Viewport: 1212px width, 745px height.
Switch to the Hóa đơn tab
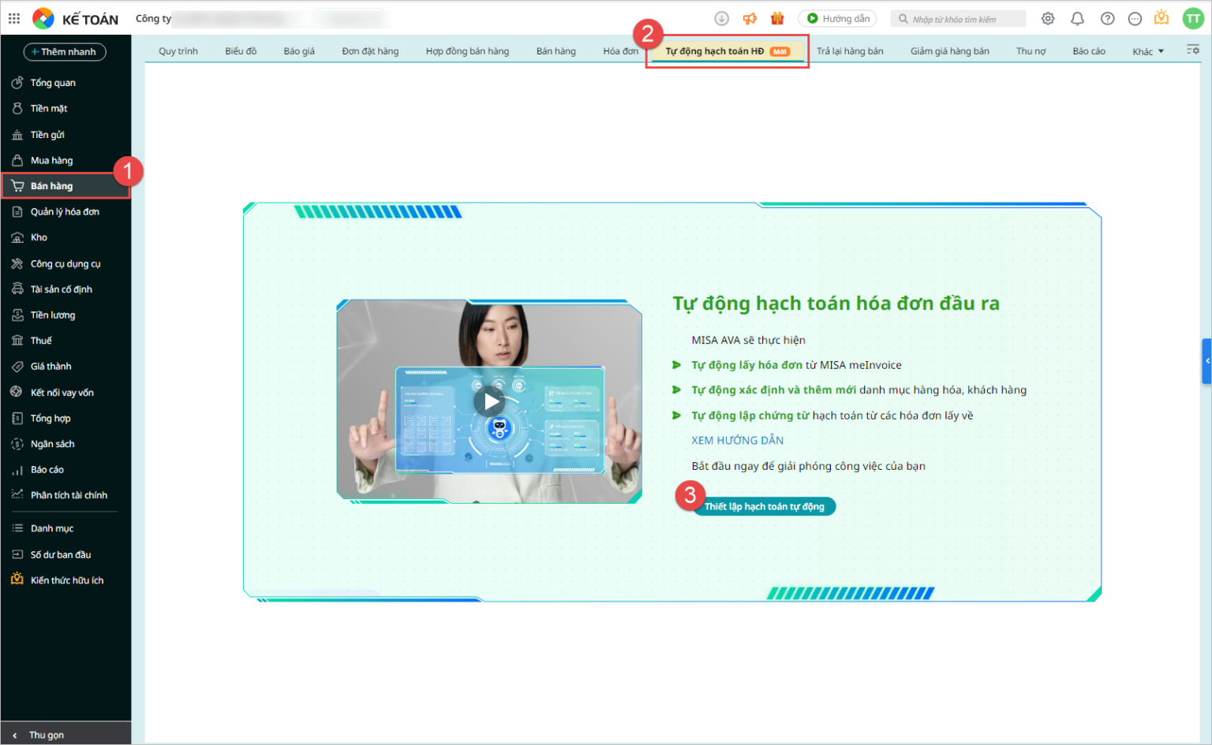[x=620, y=50]
